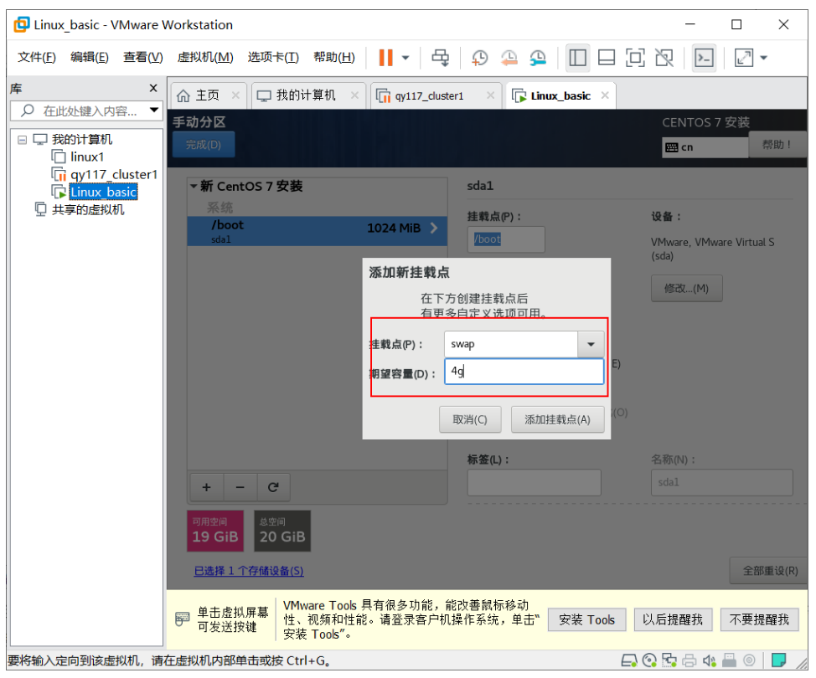Image resolution: width=816 pixels, height=678 pixels.
Task: Open the console view icon
Action: coord(704,57)
